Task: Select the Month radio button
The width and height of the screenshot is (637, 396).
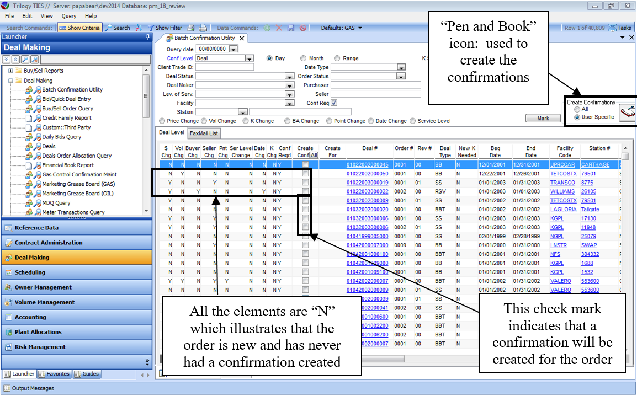Action: [304, 58]
